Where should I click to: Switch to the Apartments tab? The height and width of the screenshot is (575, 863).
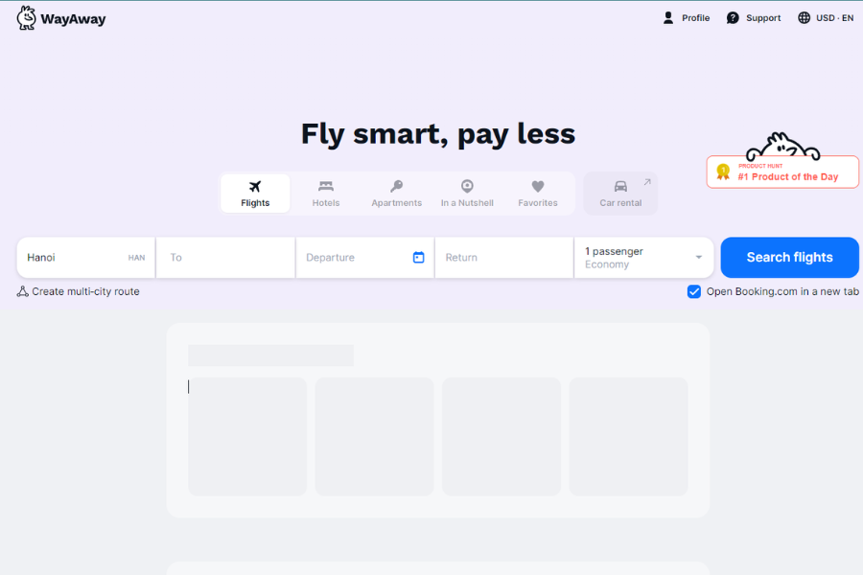pos(396,193)
